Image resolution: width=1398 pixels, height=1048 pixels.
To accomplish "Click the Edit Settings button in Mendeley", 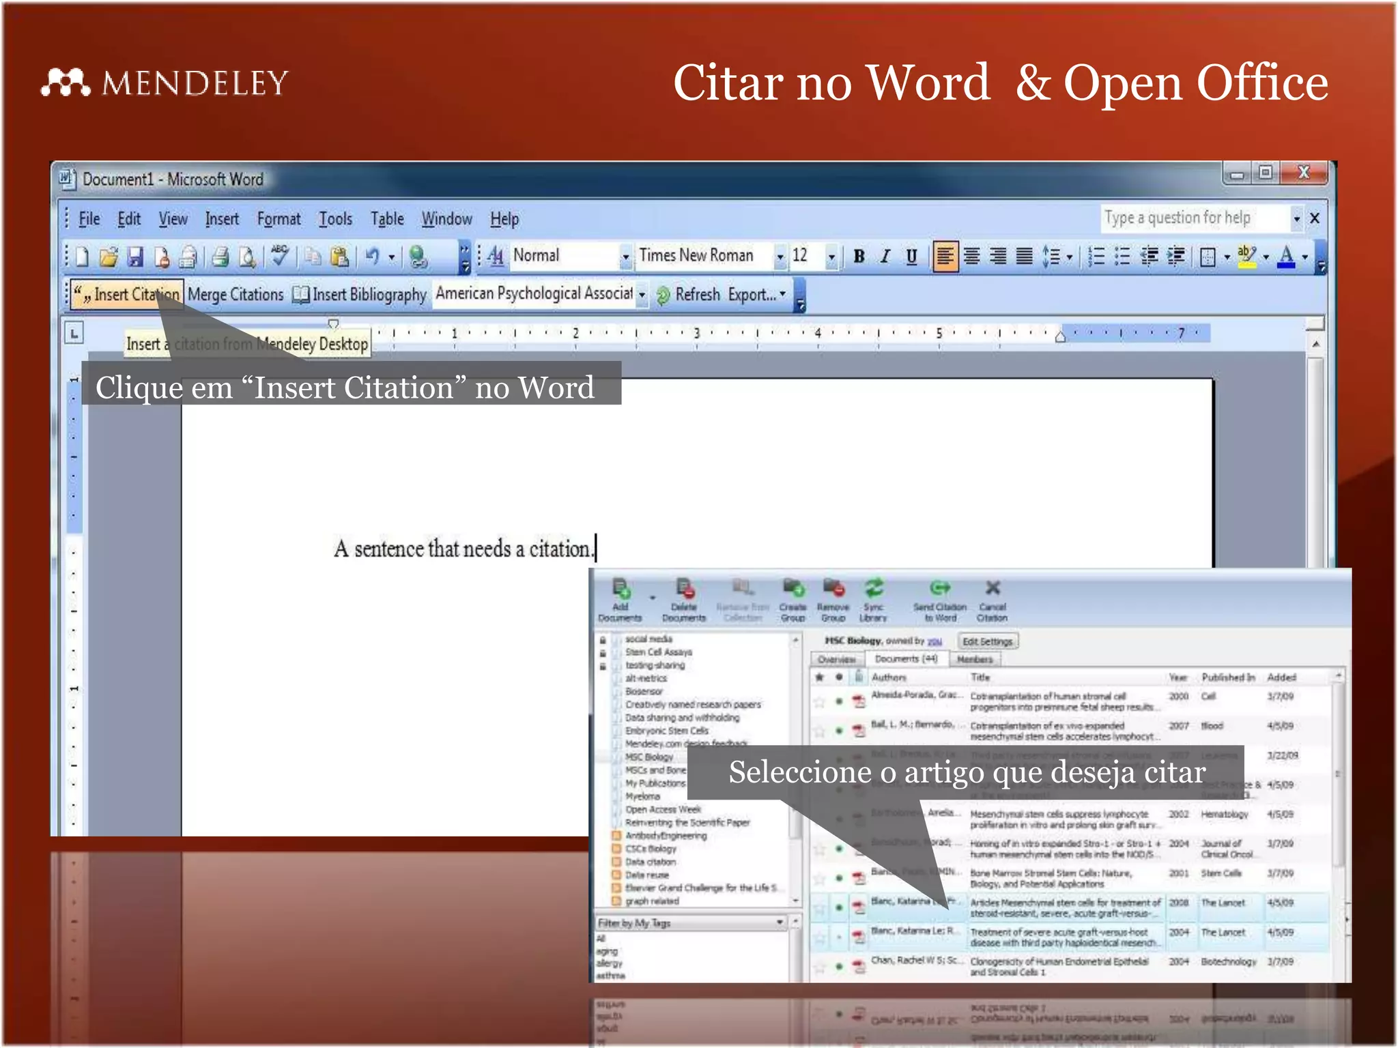I will pyautogui.click(x=987, y=641).
